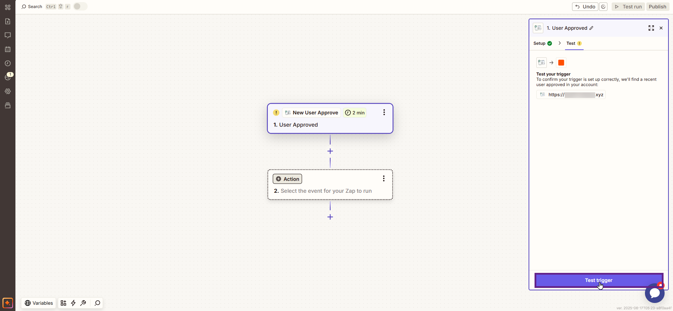Open the apps grid in sidebar

coord(8,7)
